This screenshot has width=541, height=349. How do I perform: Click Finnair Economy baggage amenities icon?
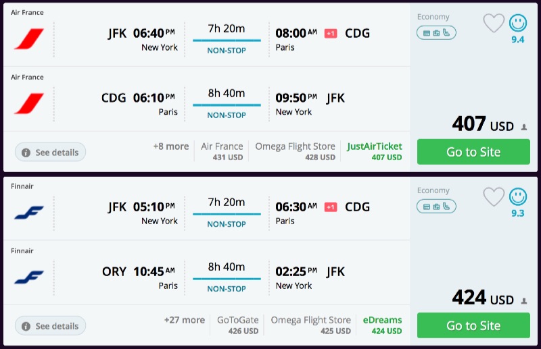point(436,207)
